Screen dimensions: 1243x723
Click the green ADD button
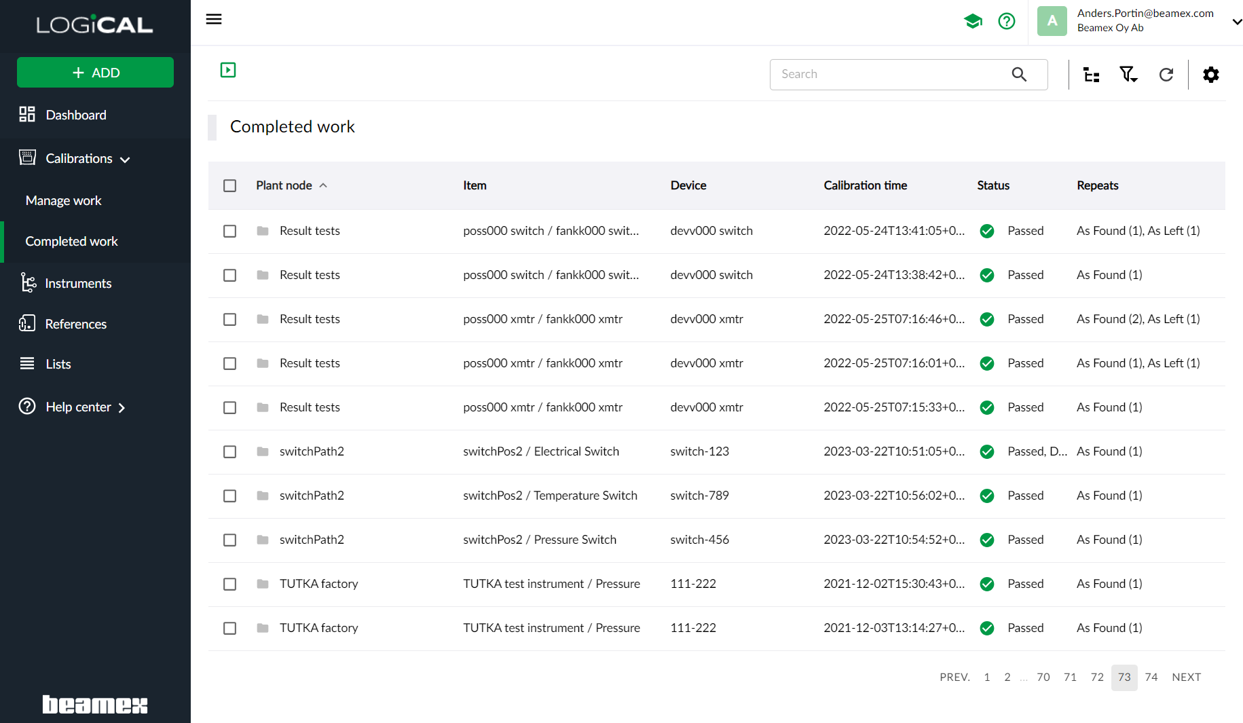click(95, 73)
